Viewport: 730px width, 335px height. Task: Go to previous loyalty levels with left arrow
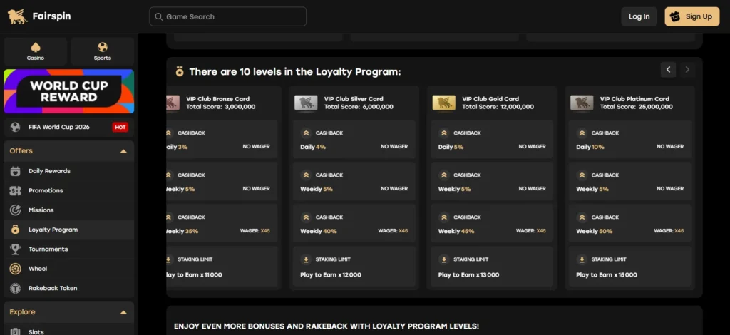pos(668,70)
